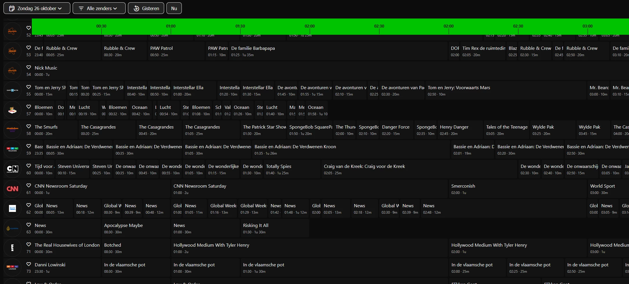Favorite CNN channel 61 with heart
This screenshot has width=629, height=284.
[x=29, y=186]
